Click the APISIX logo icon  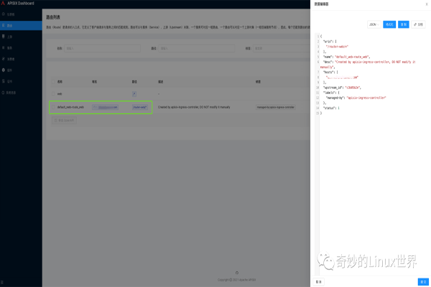3,4
